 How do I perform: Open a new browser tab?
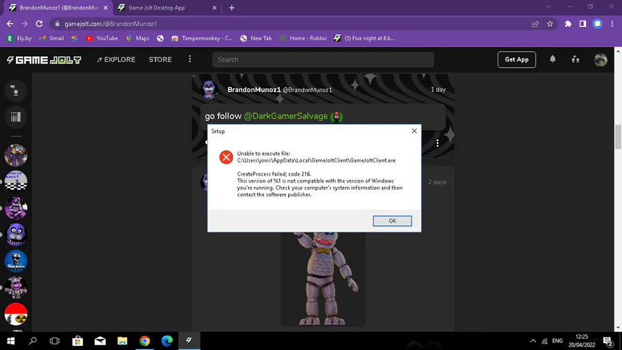click(x=232, y=8)
